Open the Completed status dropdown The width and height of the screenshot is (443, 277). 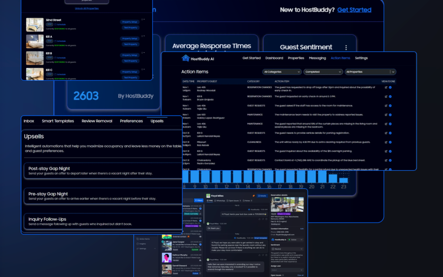[323, 72]
